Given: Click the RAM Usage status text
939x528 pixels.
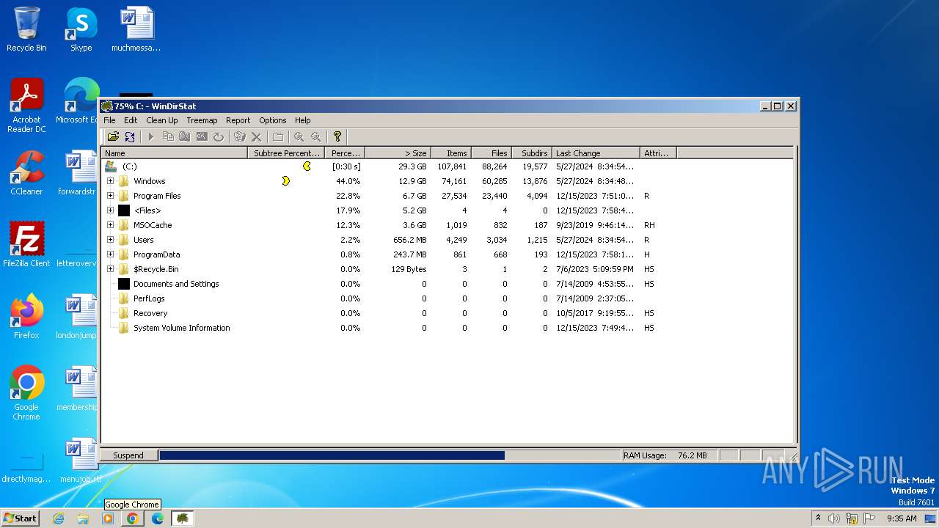Looking at the screenshot, I should (x=665, y=455).
